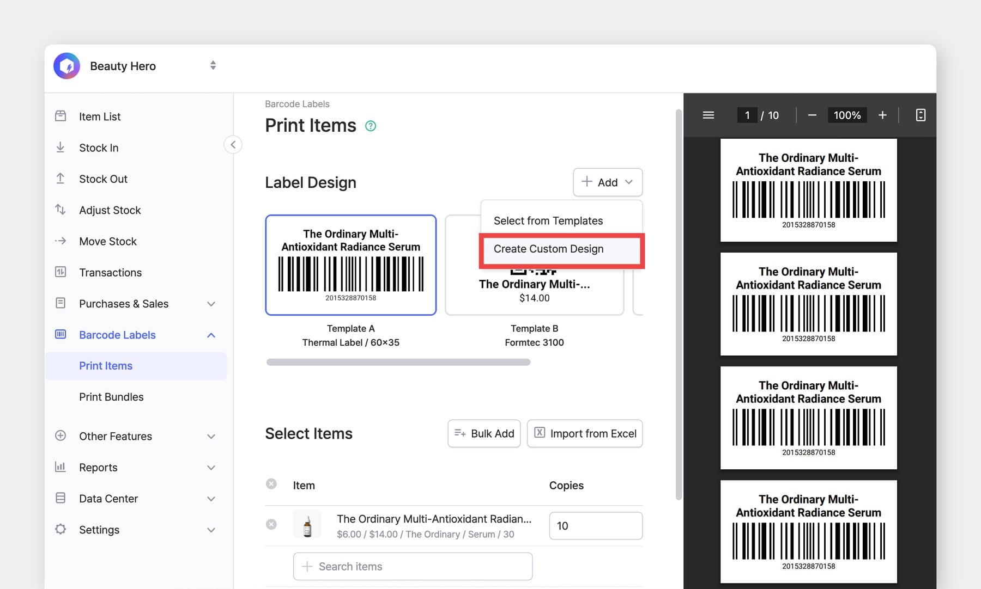This screenshot has height=589, width=981.
Task: Collapse the sidebar with the chevron arrow
Action: click(233, 144)
